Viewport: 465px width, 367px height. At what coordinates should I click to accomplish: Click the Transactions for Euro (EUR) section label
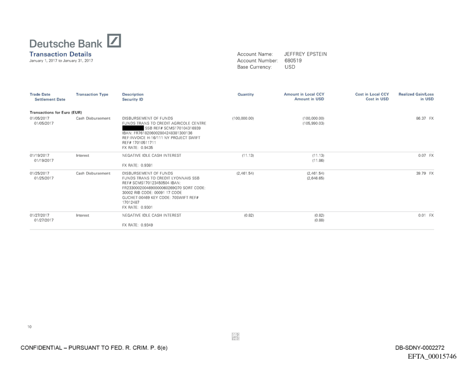(x=56, y=112)
